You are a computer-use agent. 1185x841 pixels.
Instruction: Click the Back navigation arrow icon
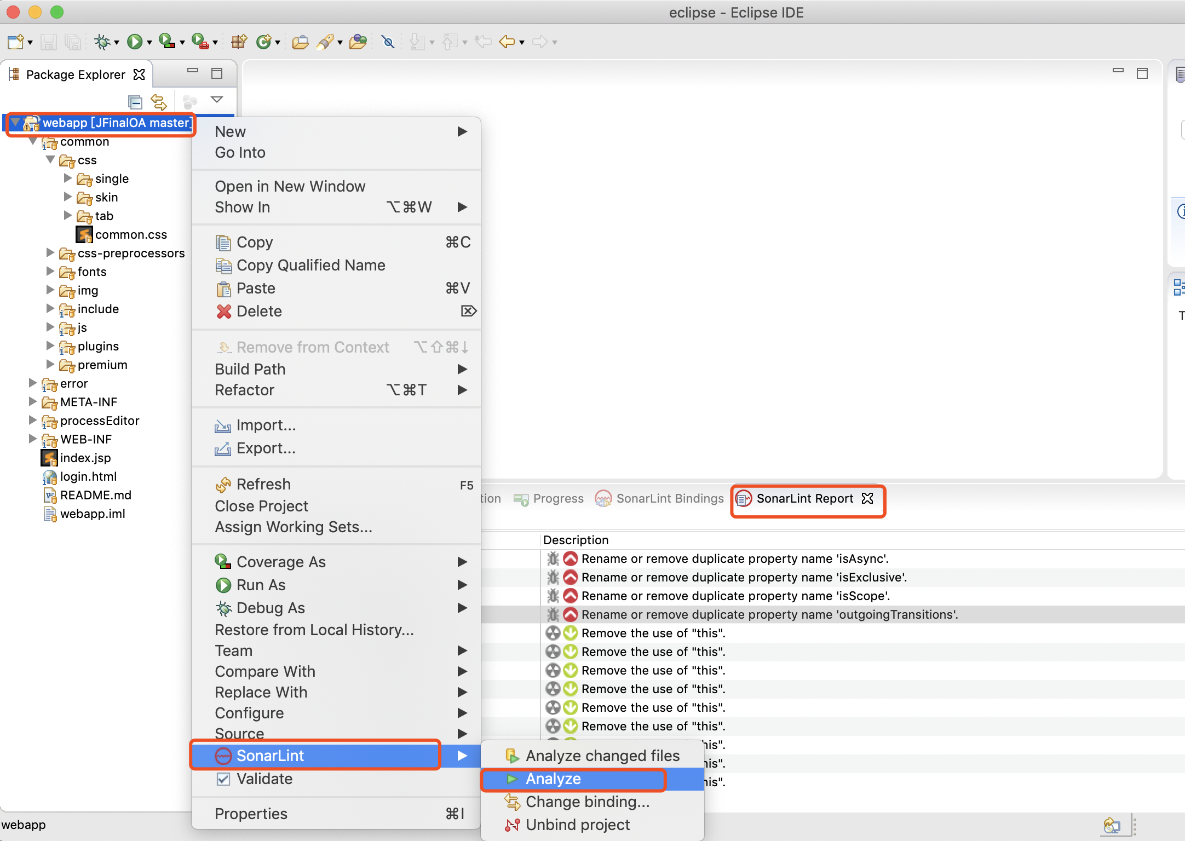tap(508, 42)
